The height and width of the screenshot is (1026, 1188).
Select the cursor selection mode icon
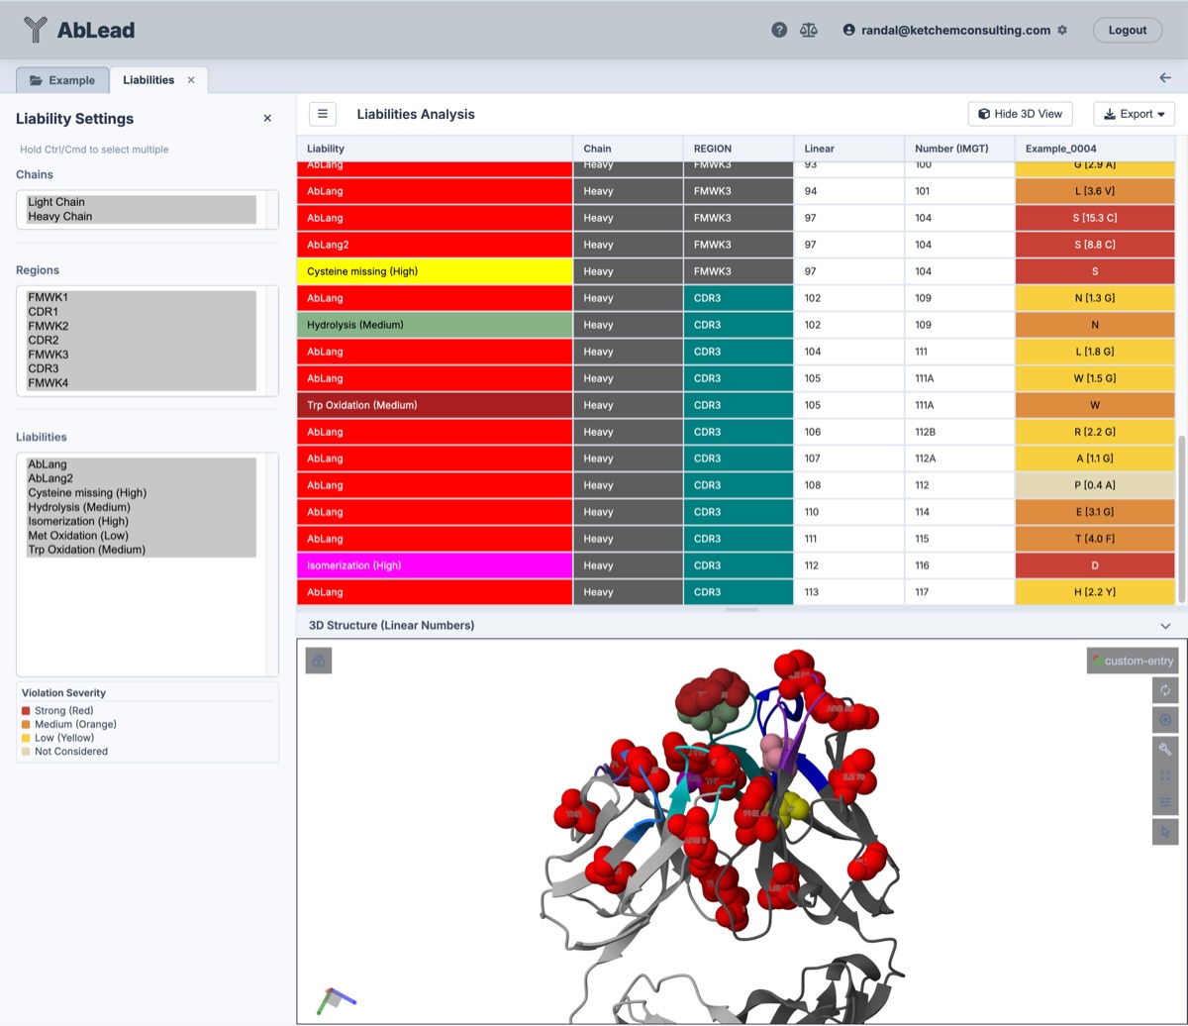click(1165, 832)
